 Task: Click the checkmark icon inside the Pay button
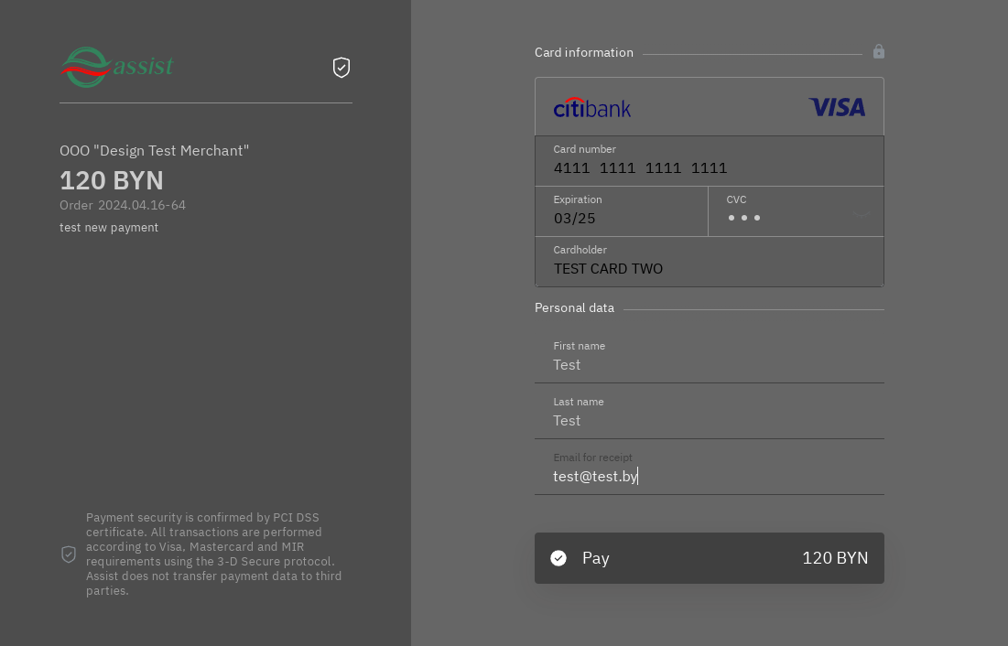[558, 558]
